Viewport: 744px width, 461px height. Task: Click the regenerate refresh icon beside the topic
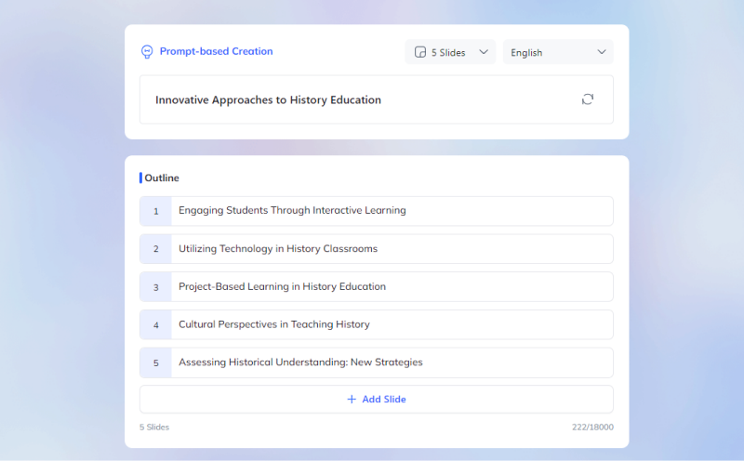pos(587,99)
